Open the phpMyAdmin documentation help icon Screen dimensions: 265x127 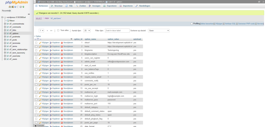tap(15, 7)
